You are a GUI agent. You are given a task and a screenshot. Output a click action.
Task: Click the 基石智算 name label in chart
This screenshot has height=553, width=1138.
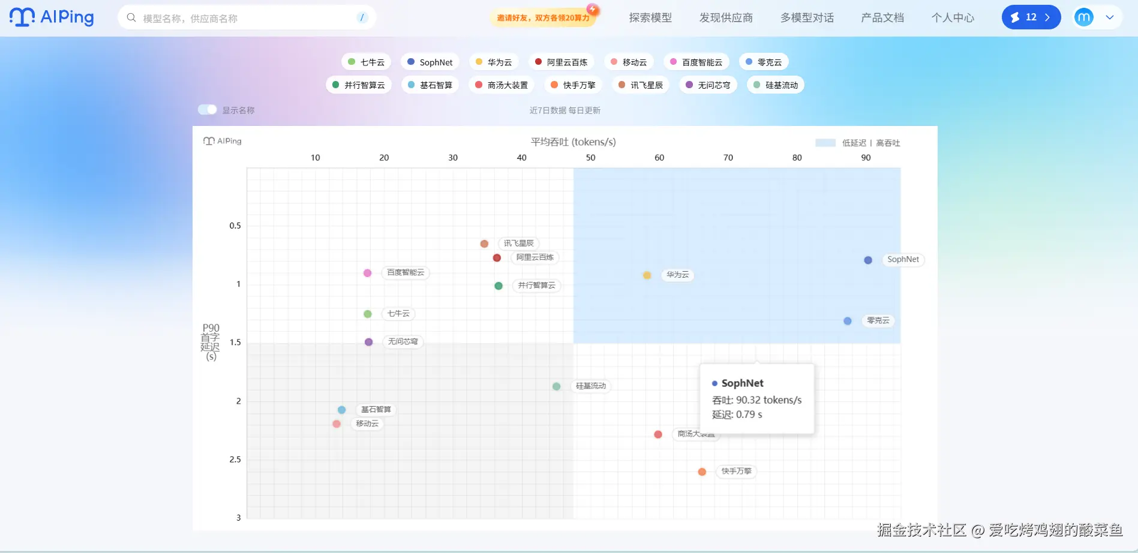tap(376, 409)
